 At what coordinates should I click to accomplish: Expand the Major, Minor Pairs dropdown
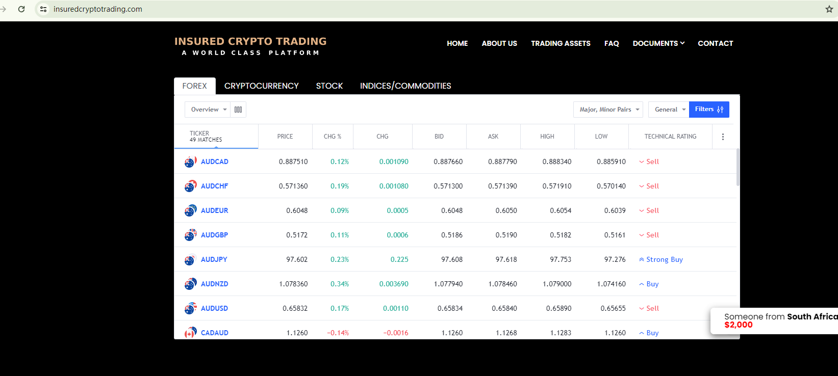[608, 110]
